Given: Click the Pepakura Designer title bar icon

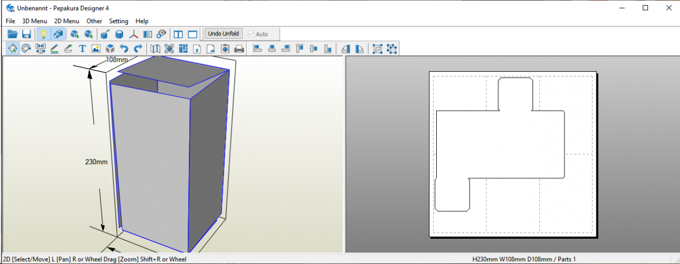Looking at the screenshot, I should 10,8.
